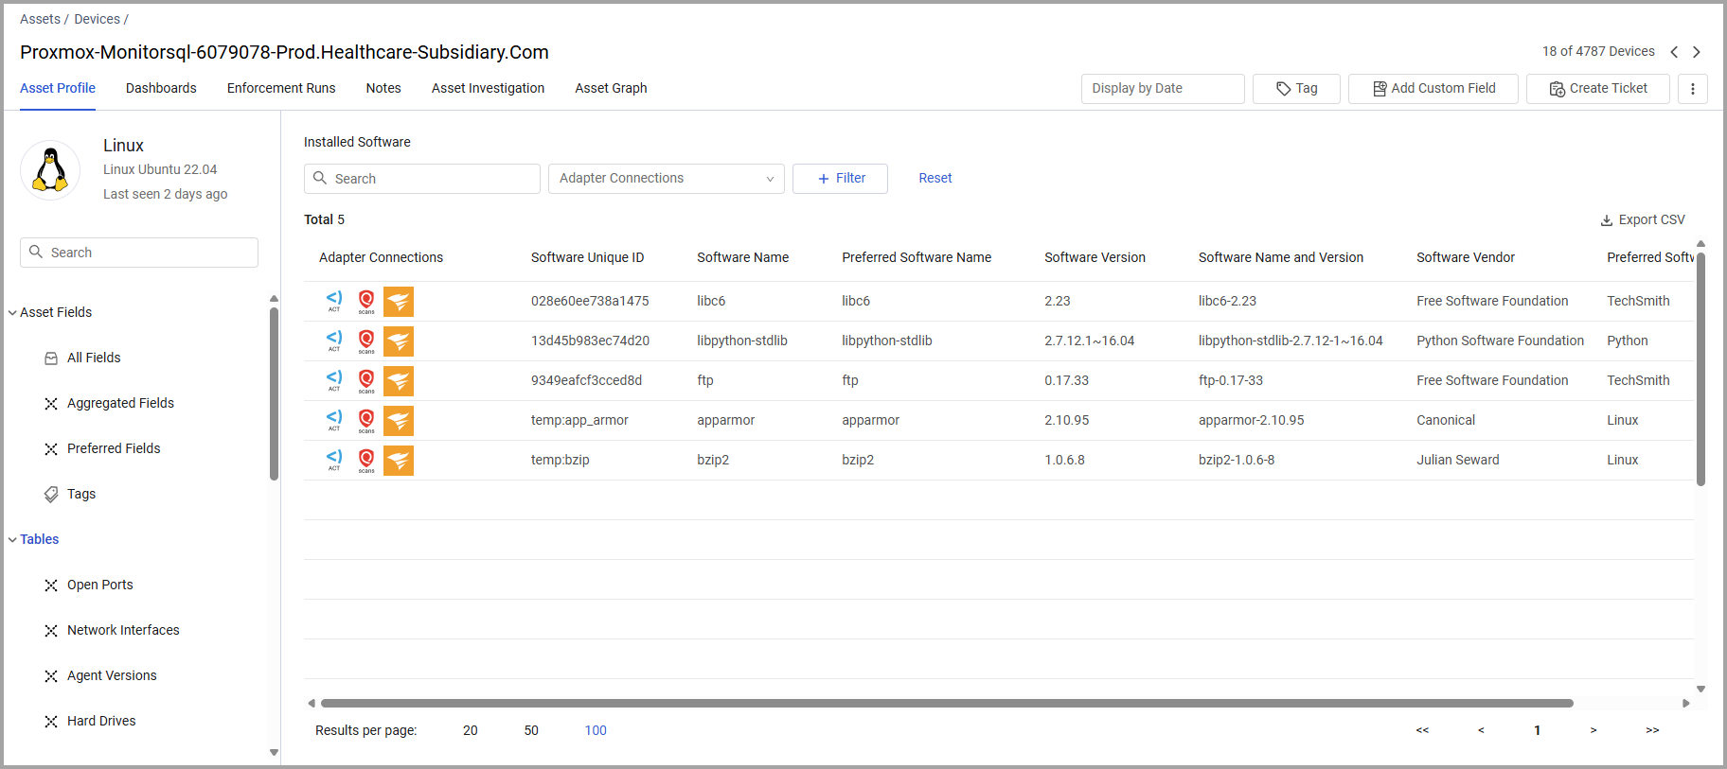Go to previous device with left chevron
Viewport: 1727px width, 769px height.
pos(1674,52)
